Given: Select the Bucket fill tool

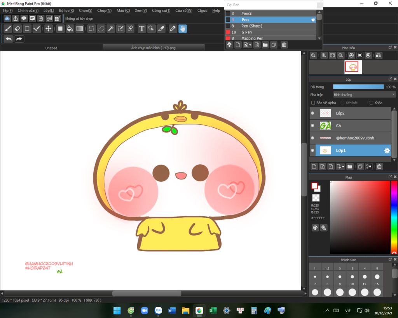Looking at the screenshot, I should point(70,29).
